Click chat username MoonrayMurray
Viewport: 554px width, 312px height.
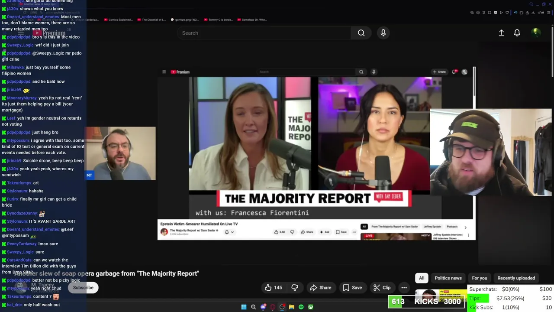[22, 98]
